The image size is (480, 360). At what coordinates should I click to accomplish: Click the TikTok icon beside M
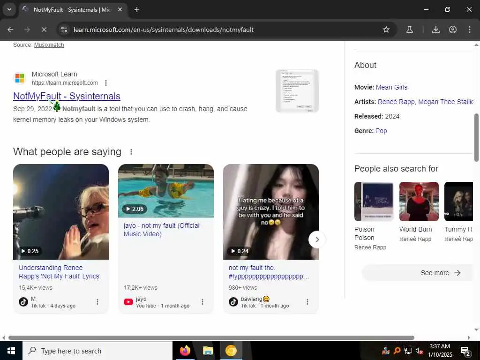[23, 302]
